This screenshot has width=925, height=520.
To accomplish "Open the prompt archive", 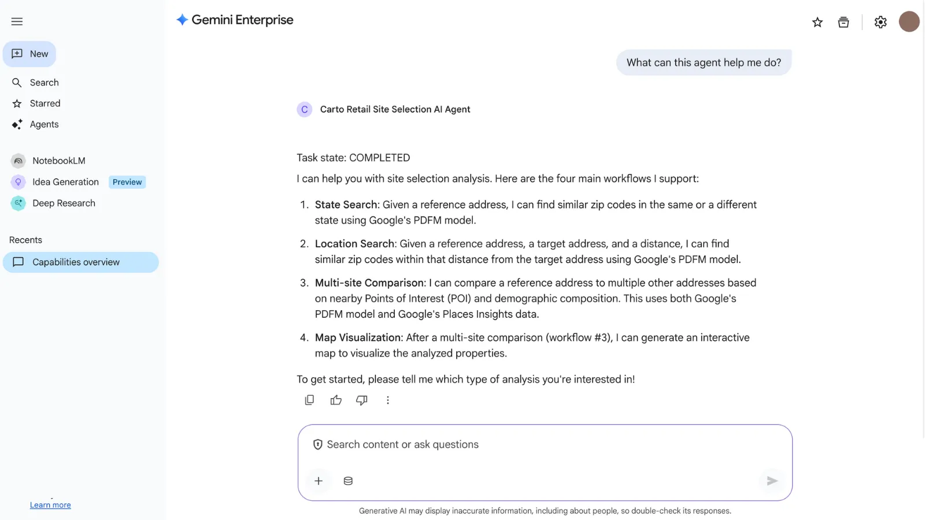I will [x=843, y=21].
